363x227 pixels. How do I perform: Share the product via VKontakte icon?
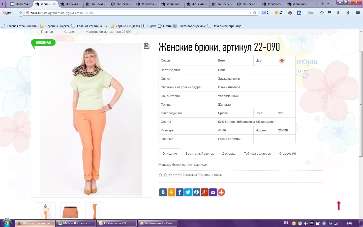point(163,192)
